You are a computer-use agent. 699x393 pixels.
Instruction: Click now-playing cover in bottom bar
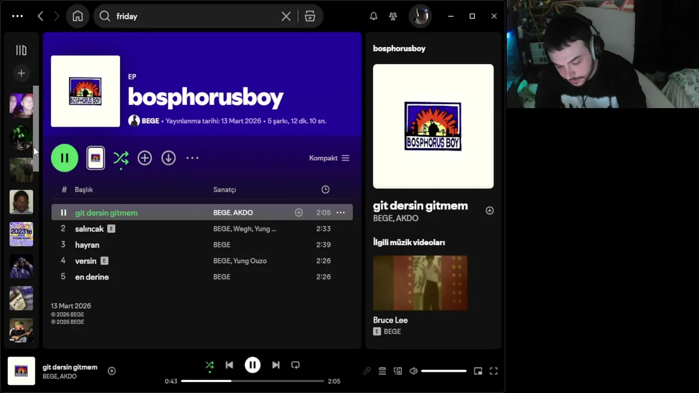(21, 371)
